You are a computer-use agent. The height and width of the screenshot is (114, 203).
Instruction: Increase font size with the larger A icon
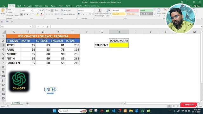point(40,10)
